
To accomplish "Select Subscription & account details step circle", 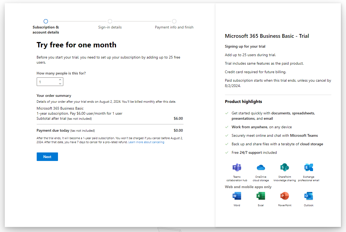I will [46, 21].
